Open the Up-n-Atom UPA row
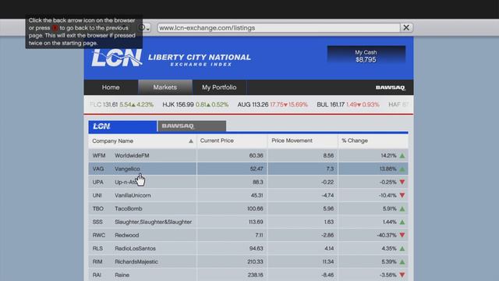Viewport: 499px width, 281px height. tap(248, 182)
